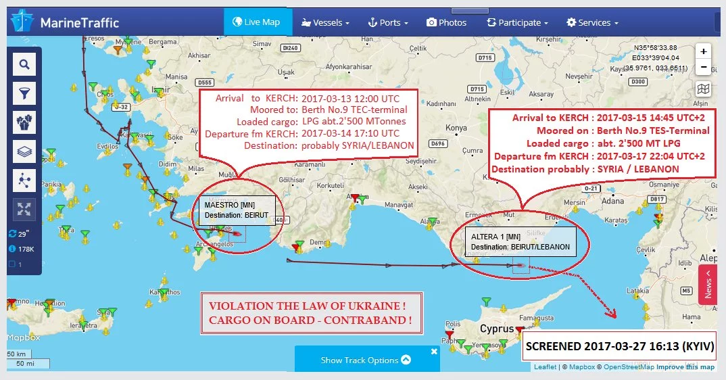The width and height of the screenshot is (726, 380).
Task: Open the Mapbox attribution link
Action: [582, 366]
